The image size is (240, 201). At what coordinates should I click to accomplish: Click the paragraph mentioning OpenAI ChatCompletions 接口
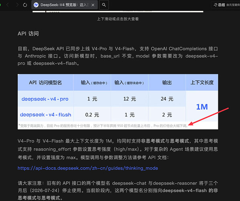coord(118,56)
